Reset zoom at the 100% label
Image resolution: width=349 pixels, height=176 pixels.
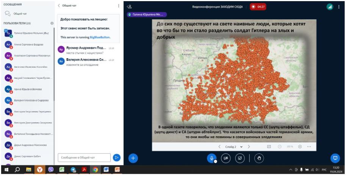(x=290, y=147)
